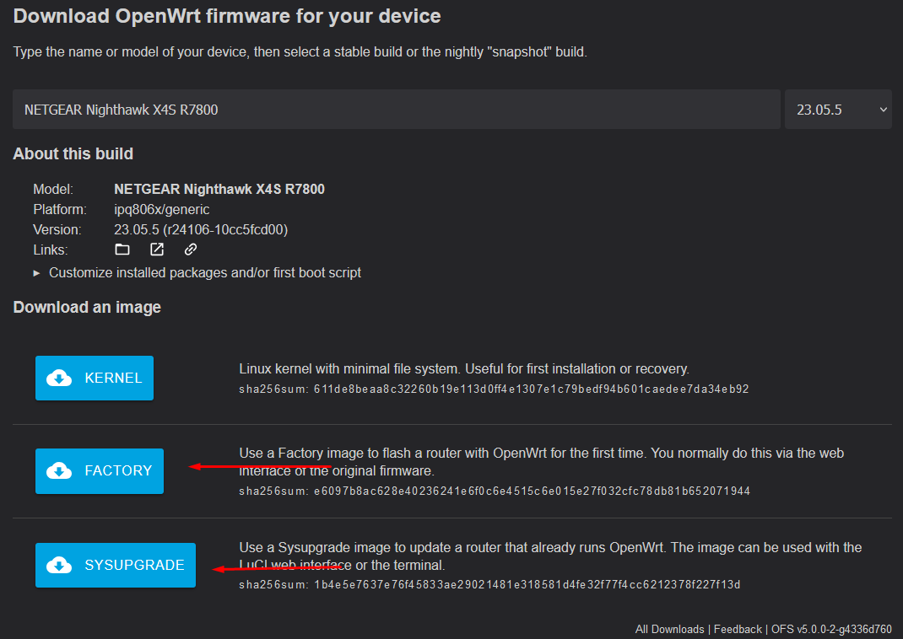Open the 23.05.5 version dropdown
903x639 pixels.
pos(838,110)
